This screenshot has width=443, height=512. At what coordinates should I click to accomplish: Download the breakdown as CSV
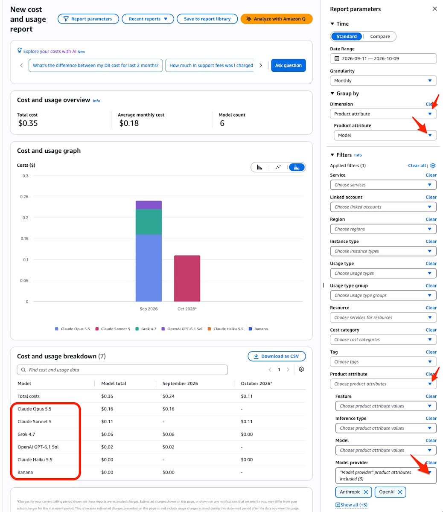(277, 356)
